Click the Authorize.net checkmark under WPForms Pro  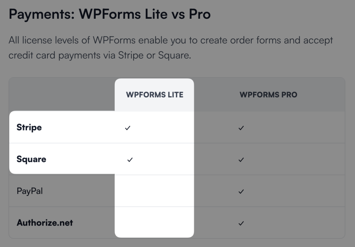click(x=241, y=223)
